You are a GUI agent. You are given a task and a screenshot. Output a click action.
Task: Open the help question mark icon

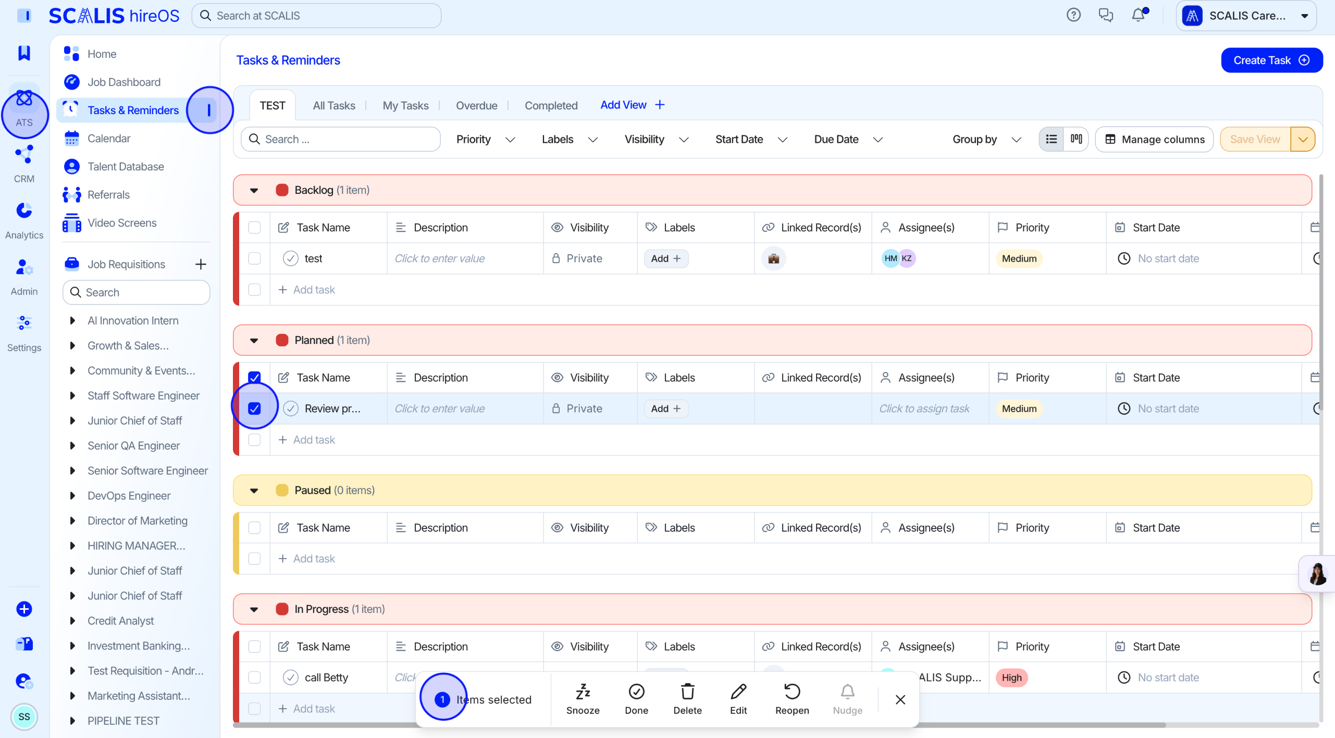pos(1073,15)
